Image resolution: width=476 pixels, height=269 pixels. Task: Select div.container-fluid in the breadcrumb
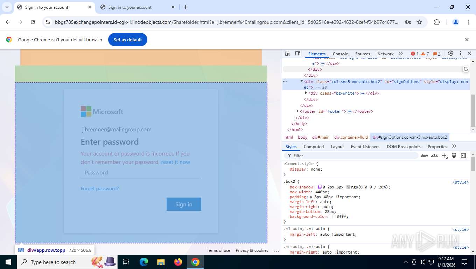click(351, 137)
